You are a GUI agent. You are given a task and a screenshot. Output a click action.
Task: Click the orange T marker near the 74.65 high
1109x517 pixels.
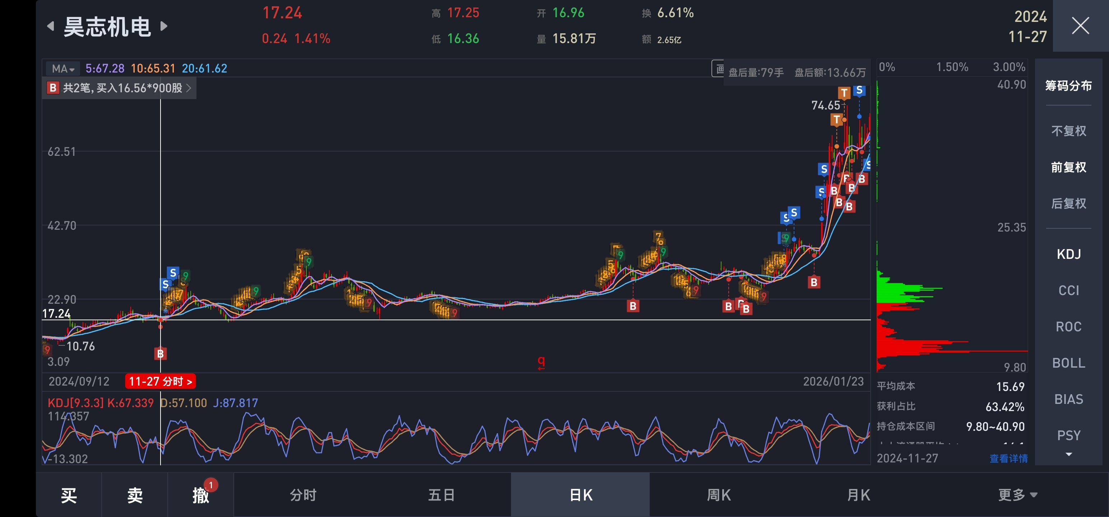click(x=844, y=93)
